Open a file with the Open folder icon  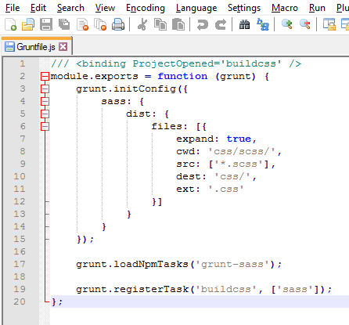click(x=28, y=24)
